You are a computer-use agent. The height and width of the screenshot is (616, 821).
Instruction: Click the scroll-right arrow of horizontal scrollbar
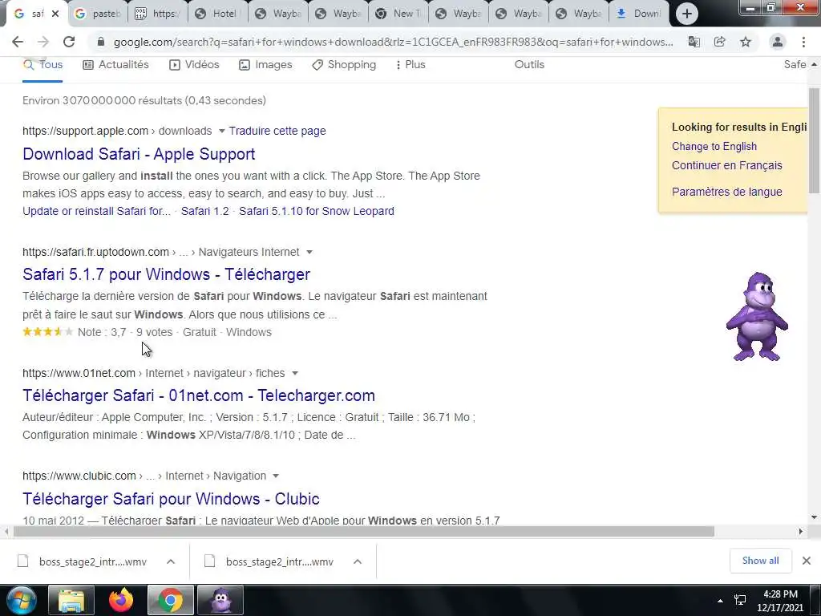click(801, 532)
